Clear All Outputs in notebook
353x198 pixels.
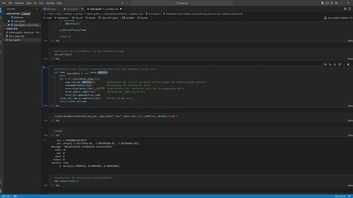108,18
